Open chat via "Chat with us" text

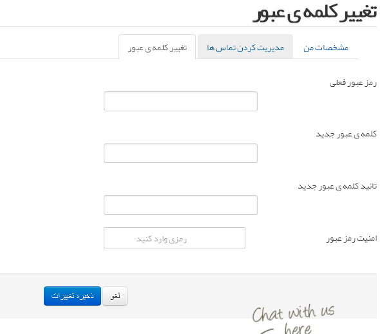coord(293,313)
